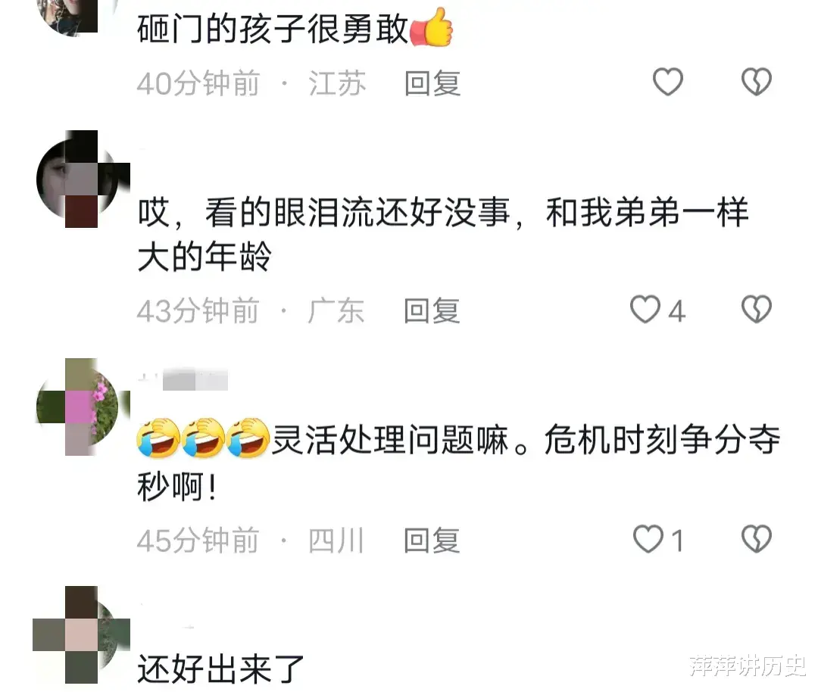
Task: Like the Sichuan comment with 1 like
Action: (648, 539)
